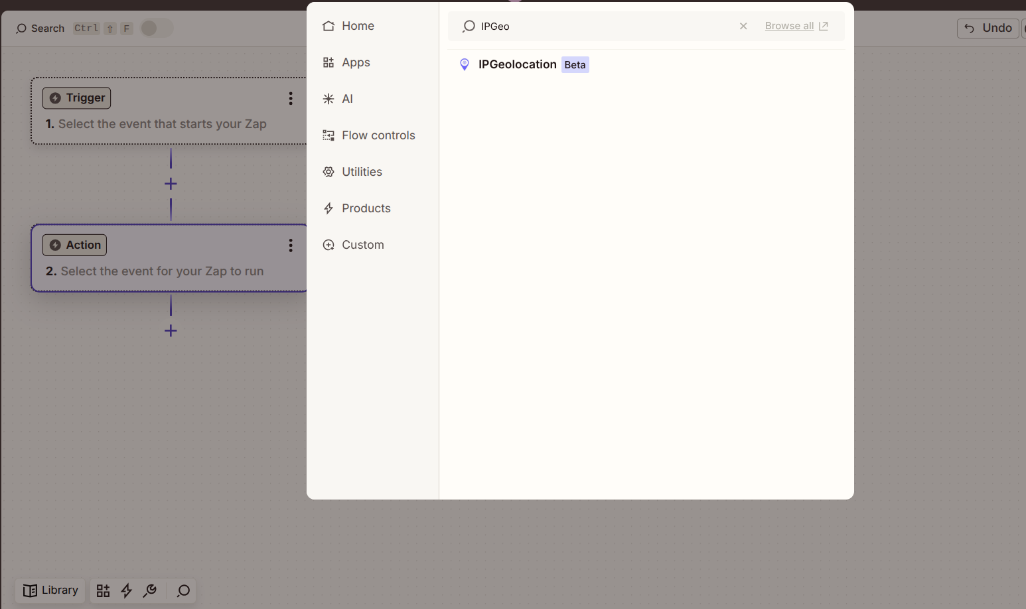1026x609 pixels.
Task: Add a step between Trigger and Action
Action: [171, 184]
